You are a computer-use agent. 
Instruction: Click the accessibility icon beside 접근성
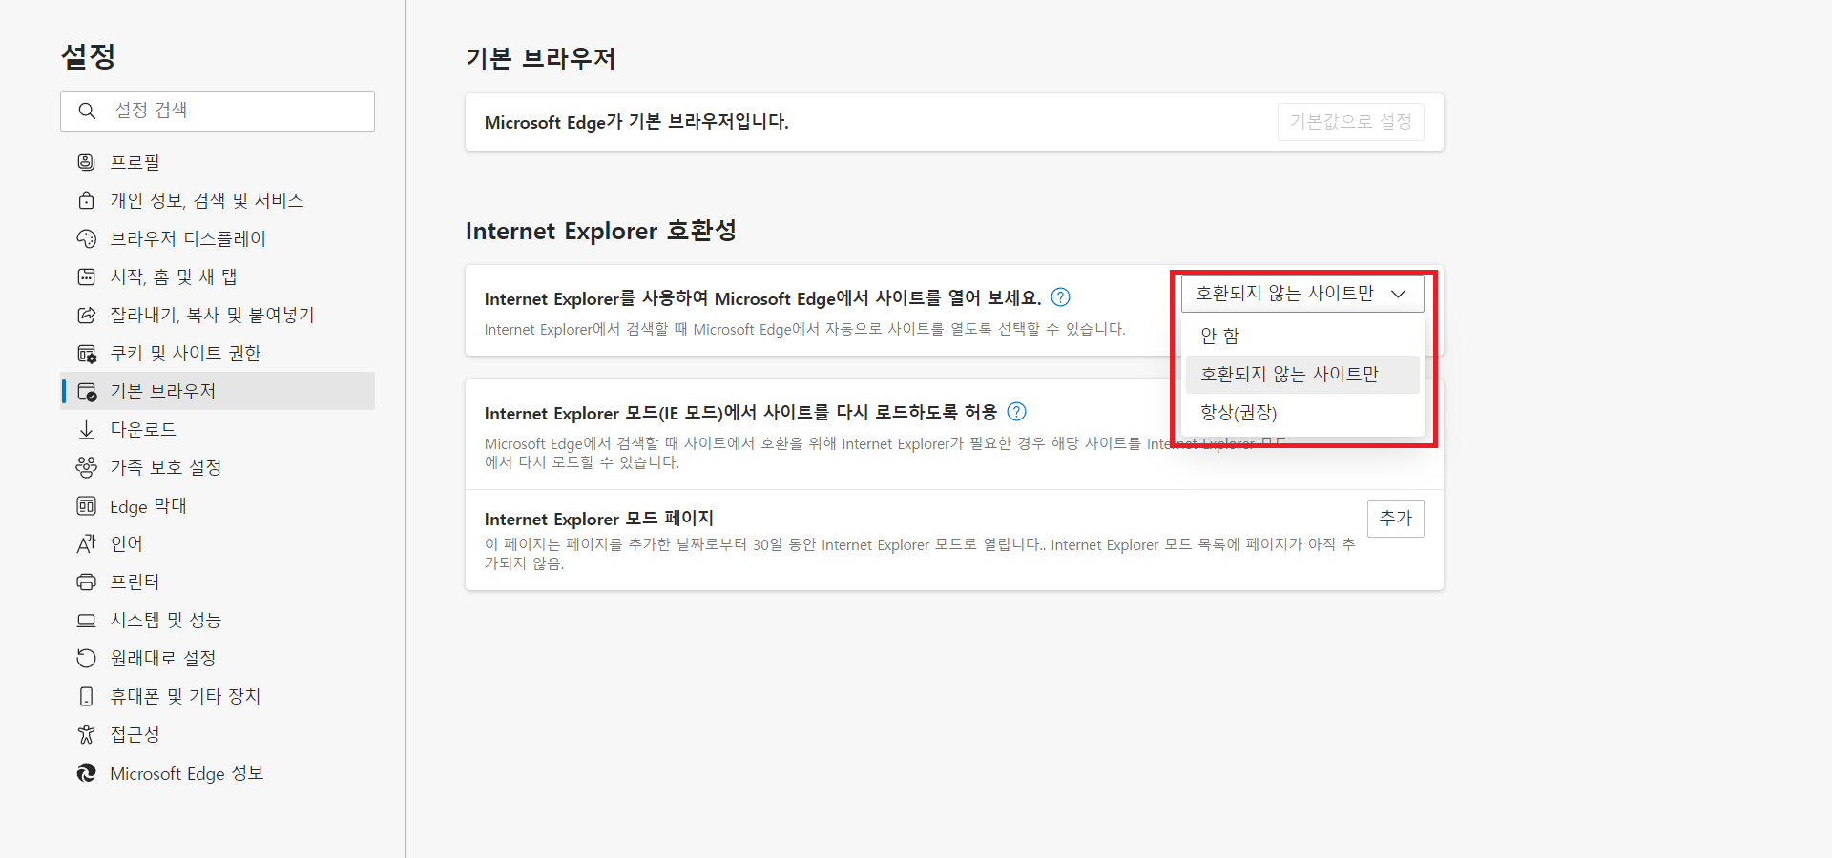pyautogui.click(x=86, y=734)
